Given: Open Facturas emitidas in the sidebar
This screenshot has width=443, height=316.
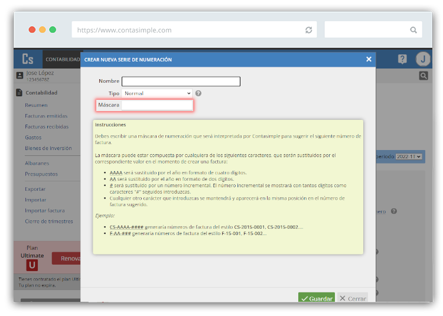Looking at the screenshot, I should point(46,116).
